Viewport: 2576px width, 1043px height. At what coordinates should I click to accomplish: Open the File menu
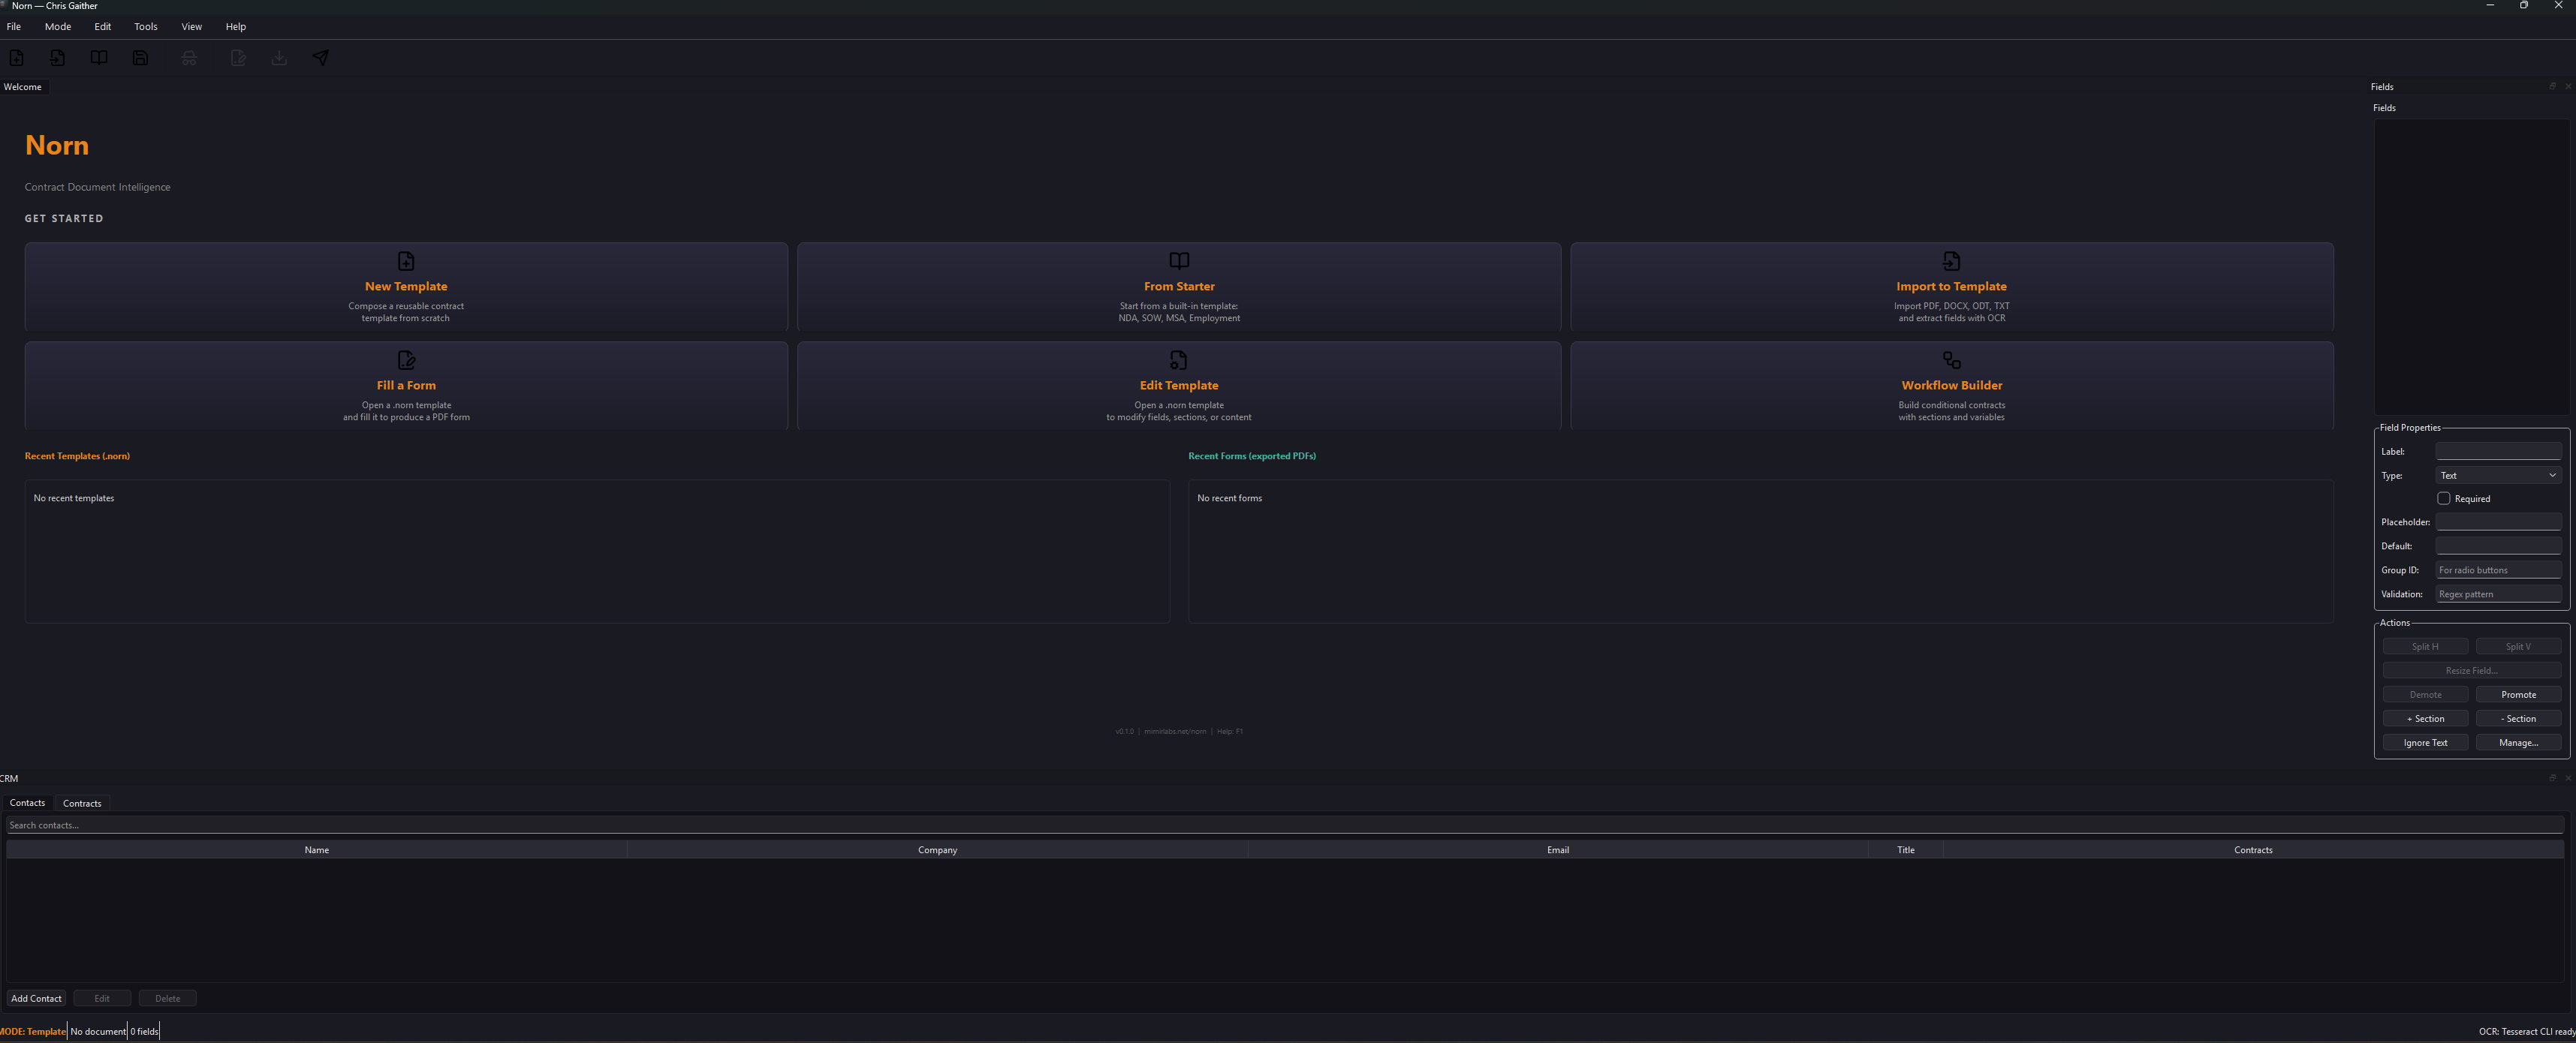(14, 27)
